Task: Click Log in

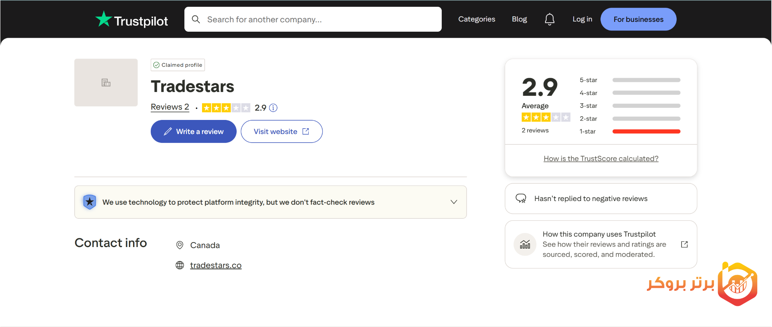Action: pos(582,19)
